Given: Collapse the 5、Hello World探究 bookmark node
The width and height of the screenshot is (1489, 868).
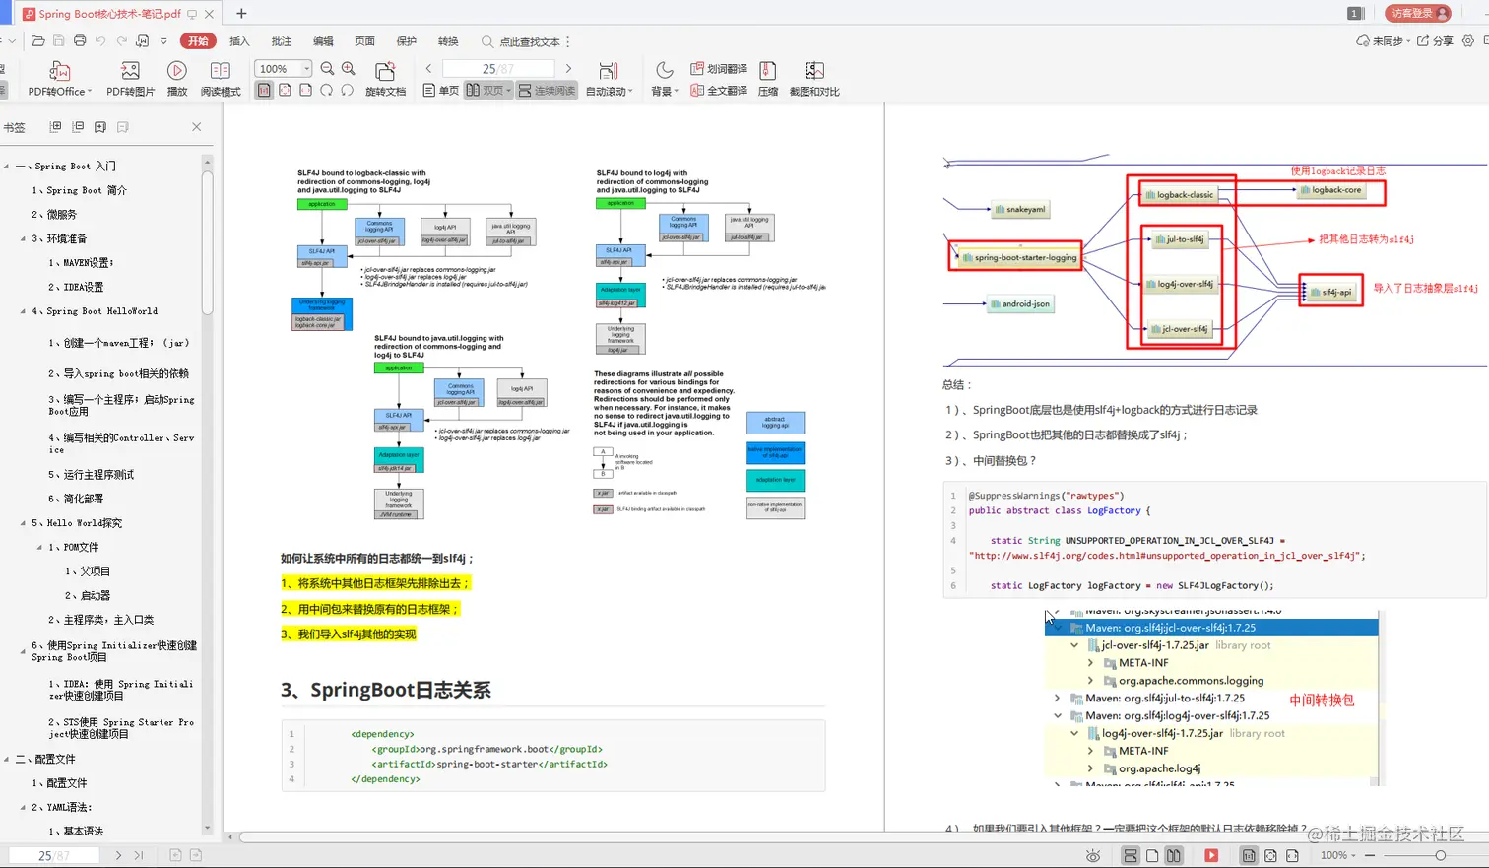Looking at the screenshot, I should pos(24,523).
